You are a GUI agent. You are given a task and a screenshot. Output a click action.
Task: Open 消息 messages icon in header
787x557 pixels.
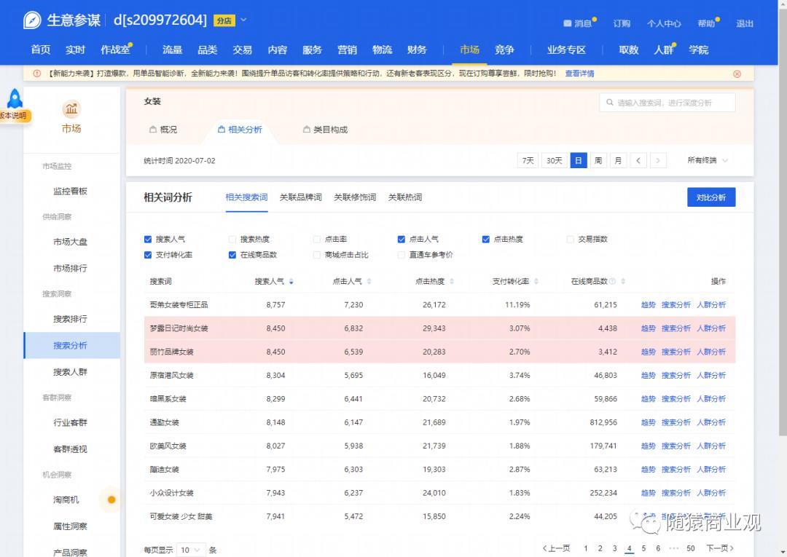(568, 23)
